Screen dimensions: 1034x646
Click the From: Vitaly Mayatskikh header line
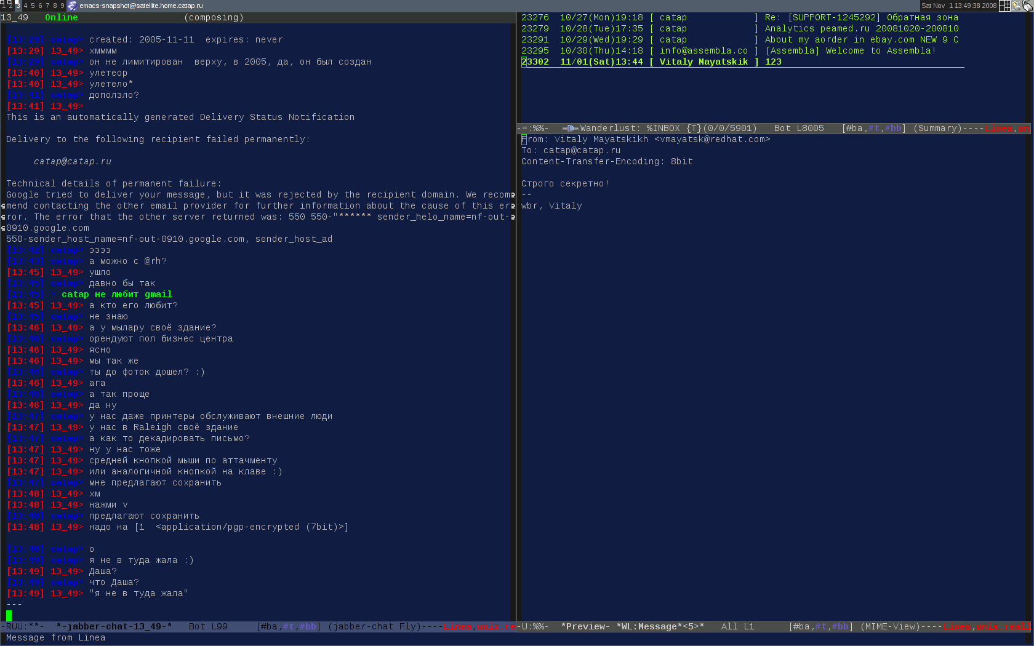646,139
